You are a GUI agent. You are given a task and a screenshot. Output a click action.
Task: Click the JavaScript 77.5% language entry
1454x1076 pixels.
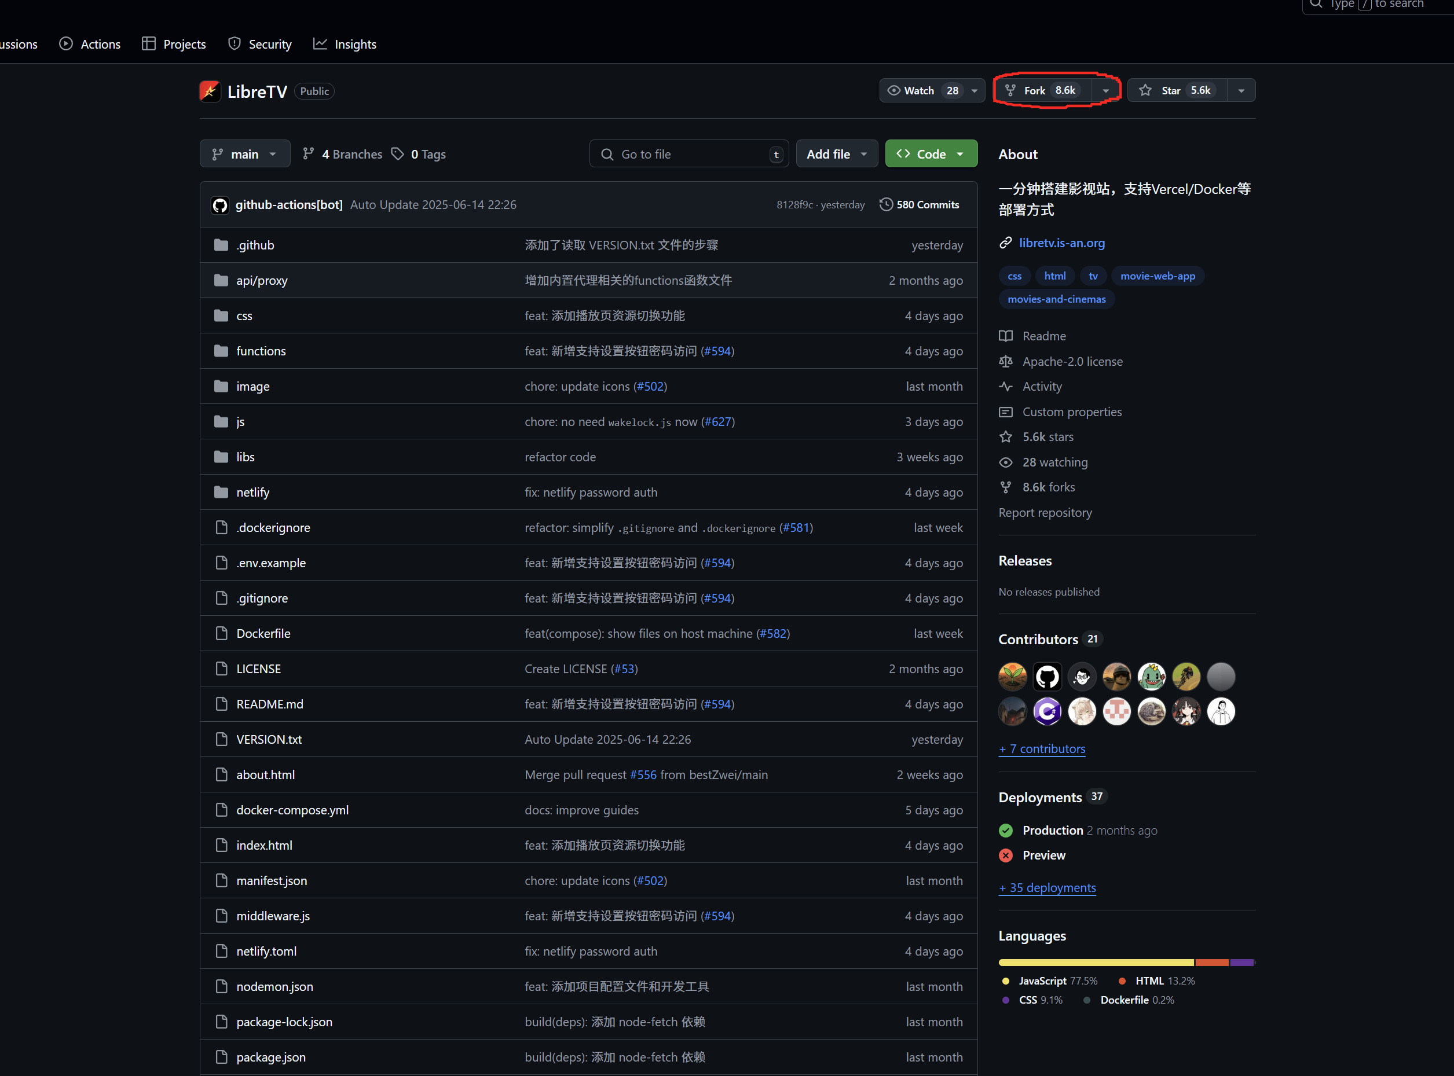pos(1050,981)
